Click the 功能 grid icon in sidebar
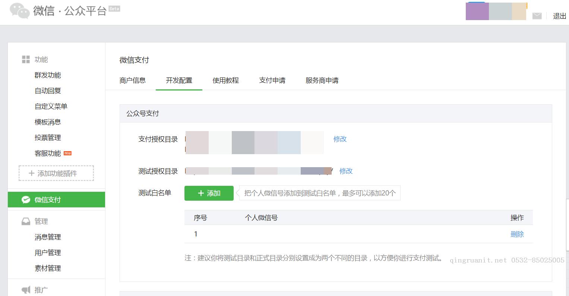 tap(25, 59)
